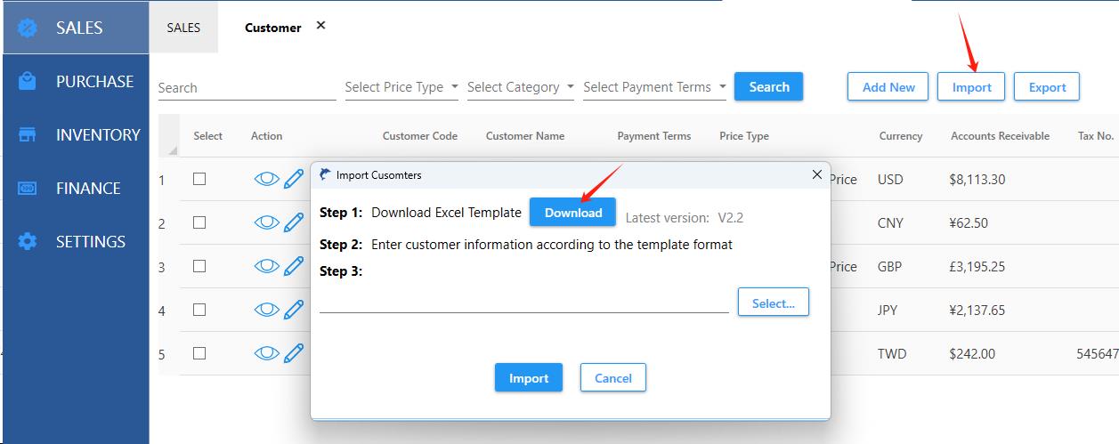View row 5 customer details eye icon
Viewport: 1119px width, 444px height.
(266, 353)
